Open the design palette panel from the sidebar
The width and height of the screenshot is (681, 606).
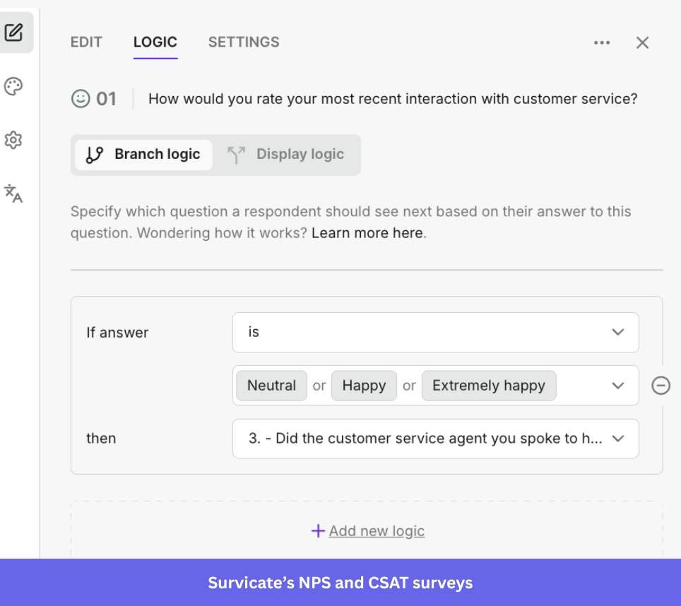(14, 86)
